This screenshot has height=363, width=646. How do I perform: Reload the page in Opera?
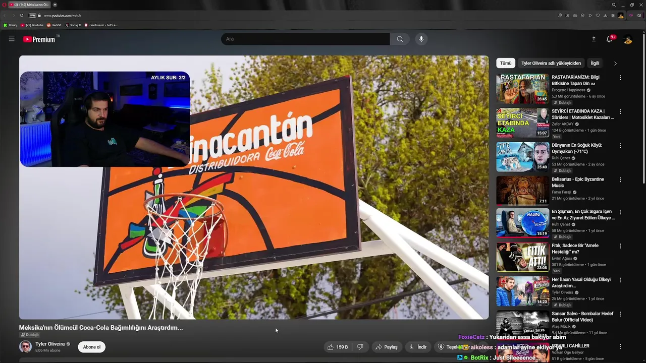(22, 15)
